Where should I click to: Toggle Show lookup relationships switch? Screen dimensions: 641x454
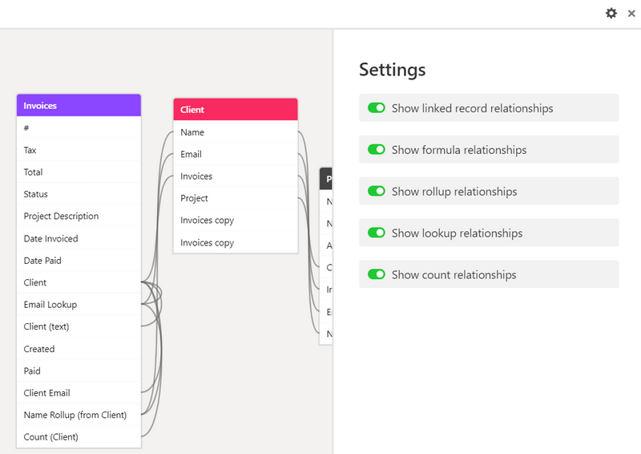(377, 233)
